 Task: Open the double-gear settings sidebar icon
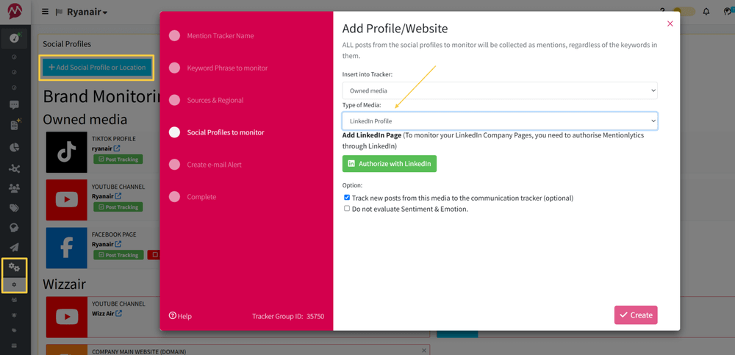[15, 268]
